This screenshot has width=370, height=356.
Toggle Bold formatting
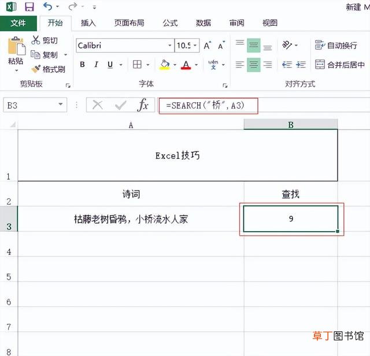pyautogui.click(x=82, y=64)
